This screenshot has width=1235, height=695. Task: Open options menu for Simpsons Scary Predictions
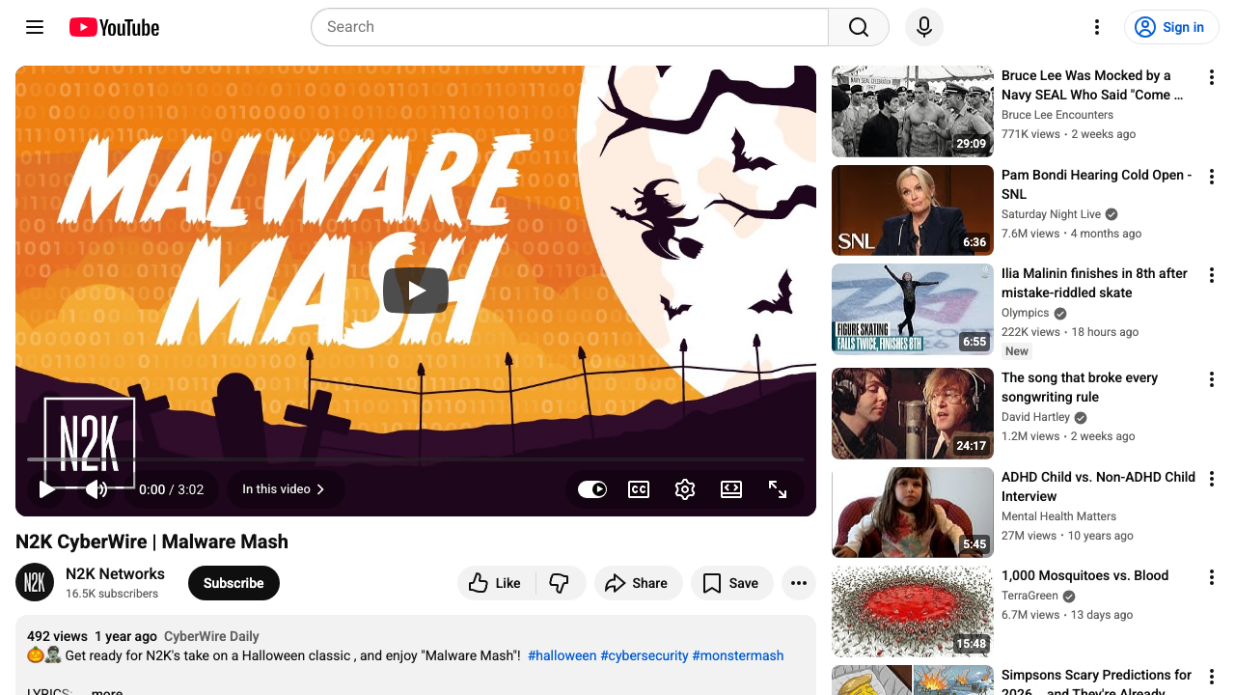pyautogui.click(x=1212, y=677)
